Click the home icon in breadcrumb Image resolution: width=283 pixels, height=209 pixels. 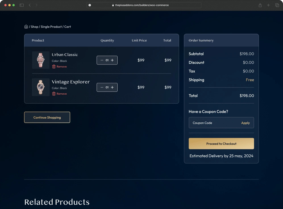[x=26, y=27]
